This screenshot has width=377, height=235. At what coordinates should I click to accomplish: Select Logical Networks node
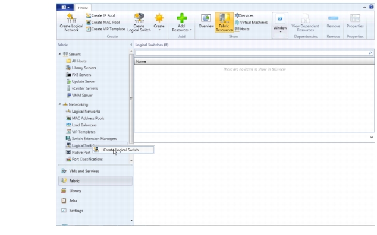click(83, 112)
